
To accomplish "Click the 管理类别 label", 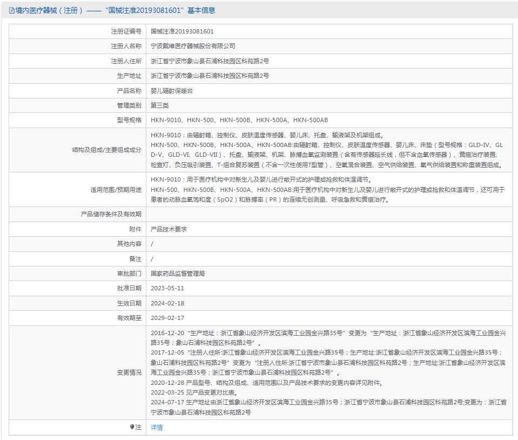I will pos(129,105).
